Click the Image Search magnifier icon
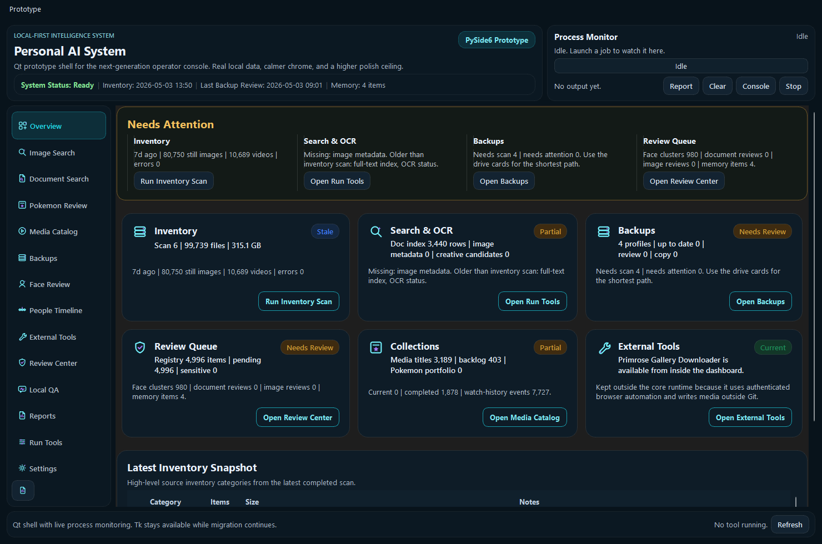The height and width of the screenshot is (544, 822). point(22,153)
